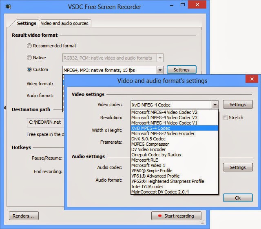Click the resize grip in the window corner
Image resolution: width=261 pixels, height=229 pixels.
pos(203,222)
